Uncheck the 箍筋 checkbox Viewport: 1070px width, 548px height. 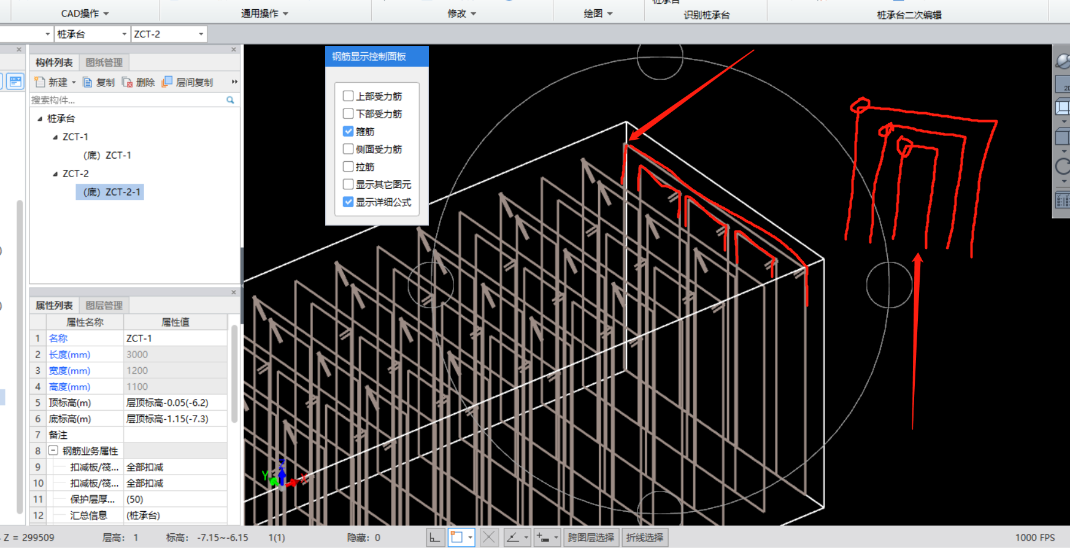[x=348, y=131]
